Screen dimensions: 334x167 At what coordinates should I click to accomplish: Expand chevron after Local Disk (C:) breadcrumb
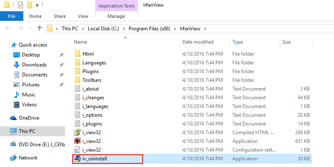tap(124, 29)
